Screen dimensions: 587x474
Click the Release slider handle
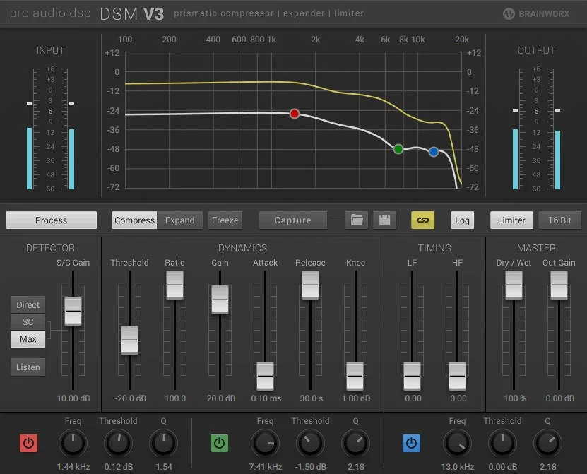(x=310, y=285)
